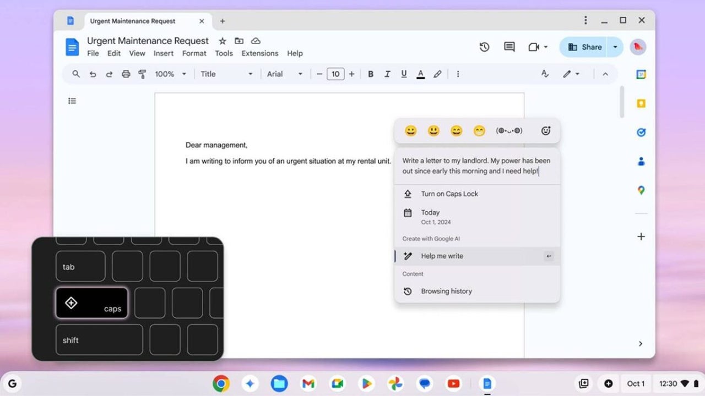Open the insert link tool

coord(437,74)
